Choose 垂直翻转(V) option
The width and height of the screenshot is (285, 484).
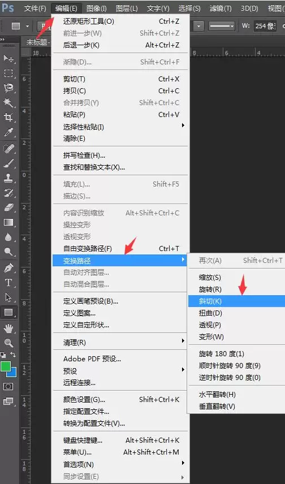[236, 406]
